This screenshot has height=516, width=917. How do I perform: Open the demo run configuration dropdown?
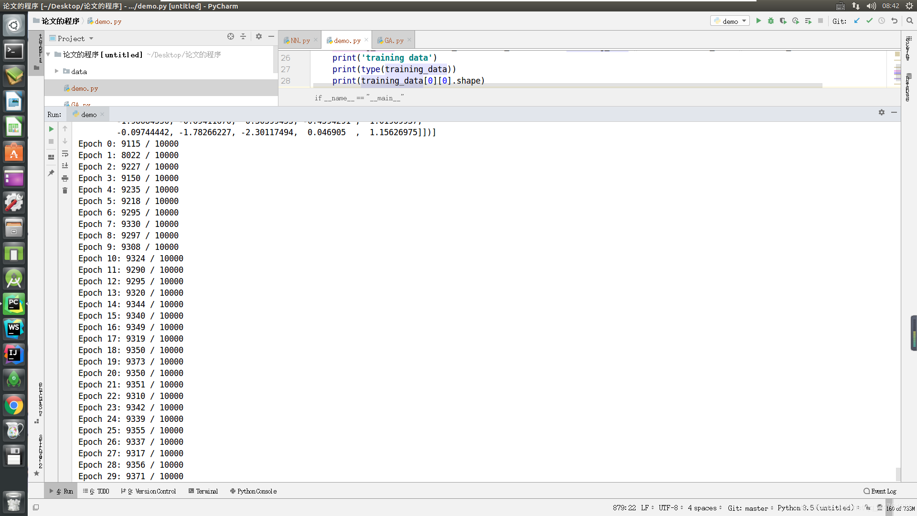(x=730, y=21)
